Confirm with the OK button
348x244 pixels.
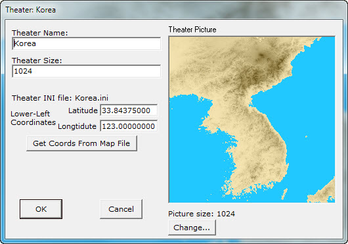41,209
